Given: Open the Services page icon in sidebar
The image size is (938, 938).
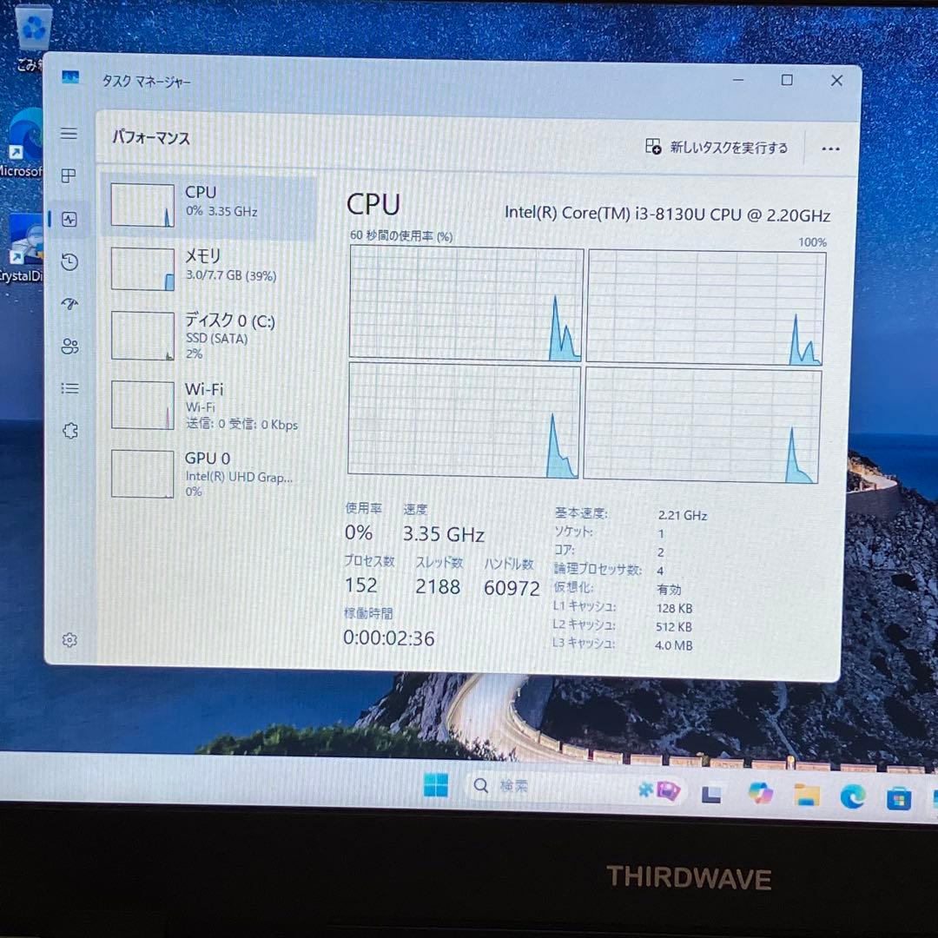Looking at the screenshot, I should [x=69, y=430].
